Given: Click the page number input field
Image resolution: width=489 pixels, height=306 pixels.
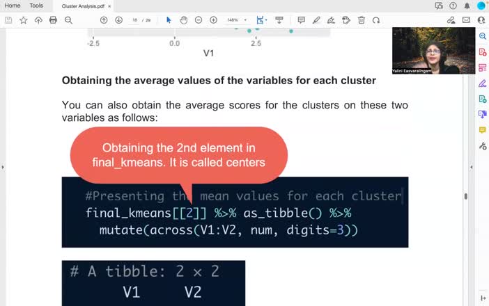Looking at the screenshot, I should pyautogui.click(x=135, y=20).
